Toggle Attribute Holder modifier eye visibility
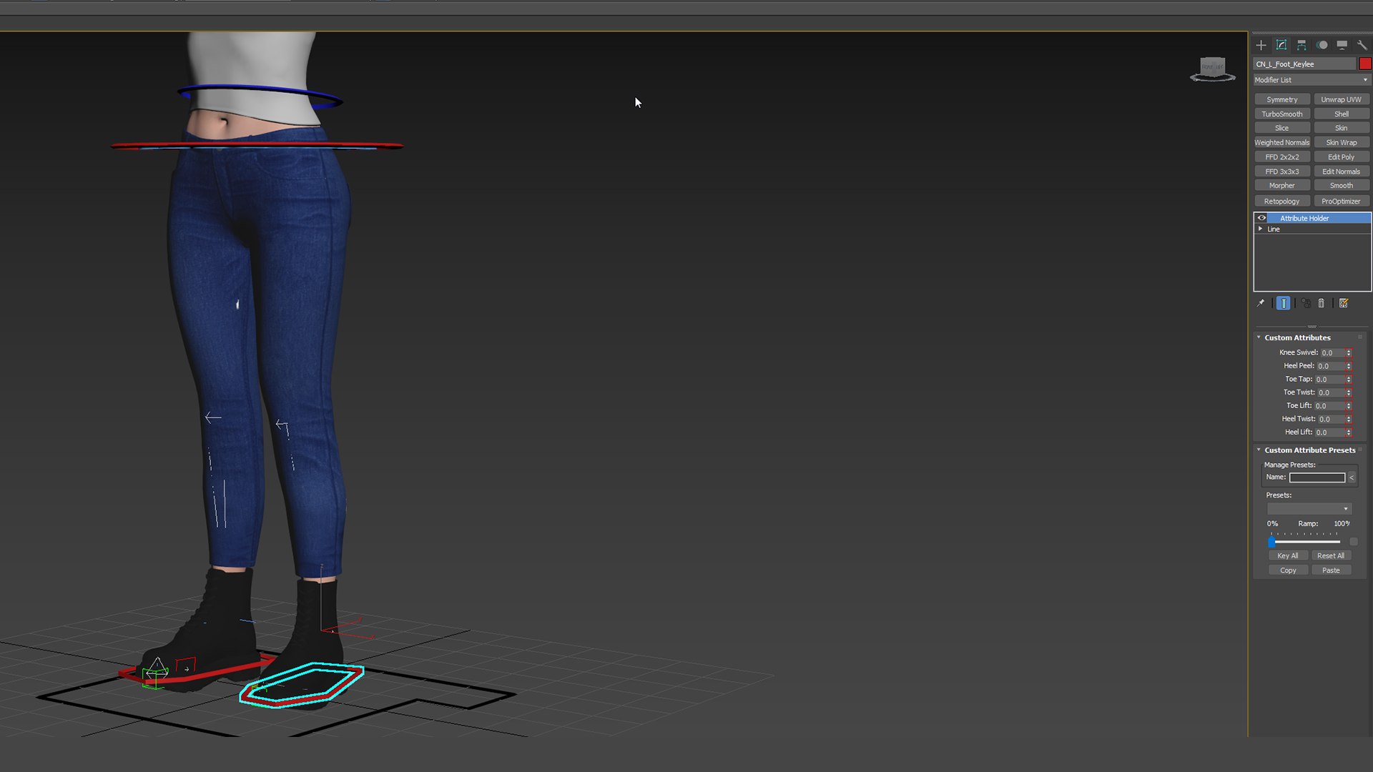 coord(1262,218)
